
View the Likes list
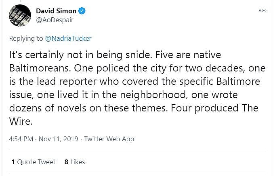click(x=78, y=161)
